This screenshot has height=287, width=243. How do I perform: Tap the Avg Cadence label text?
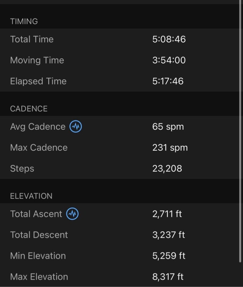(38, 127)
